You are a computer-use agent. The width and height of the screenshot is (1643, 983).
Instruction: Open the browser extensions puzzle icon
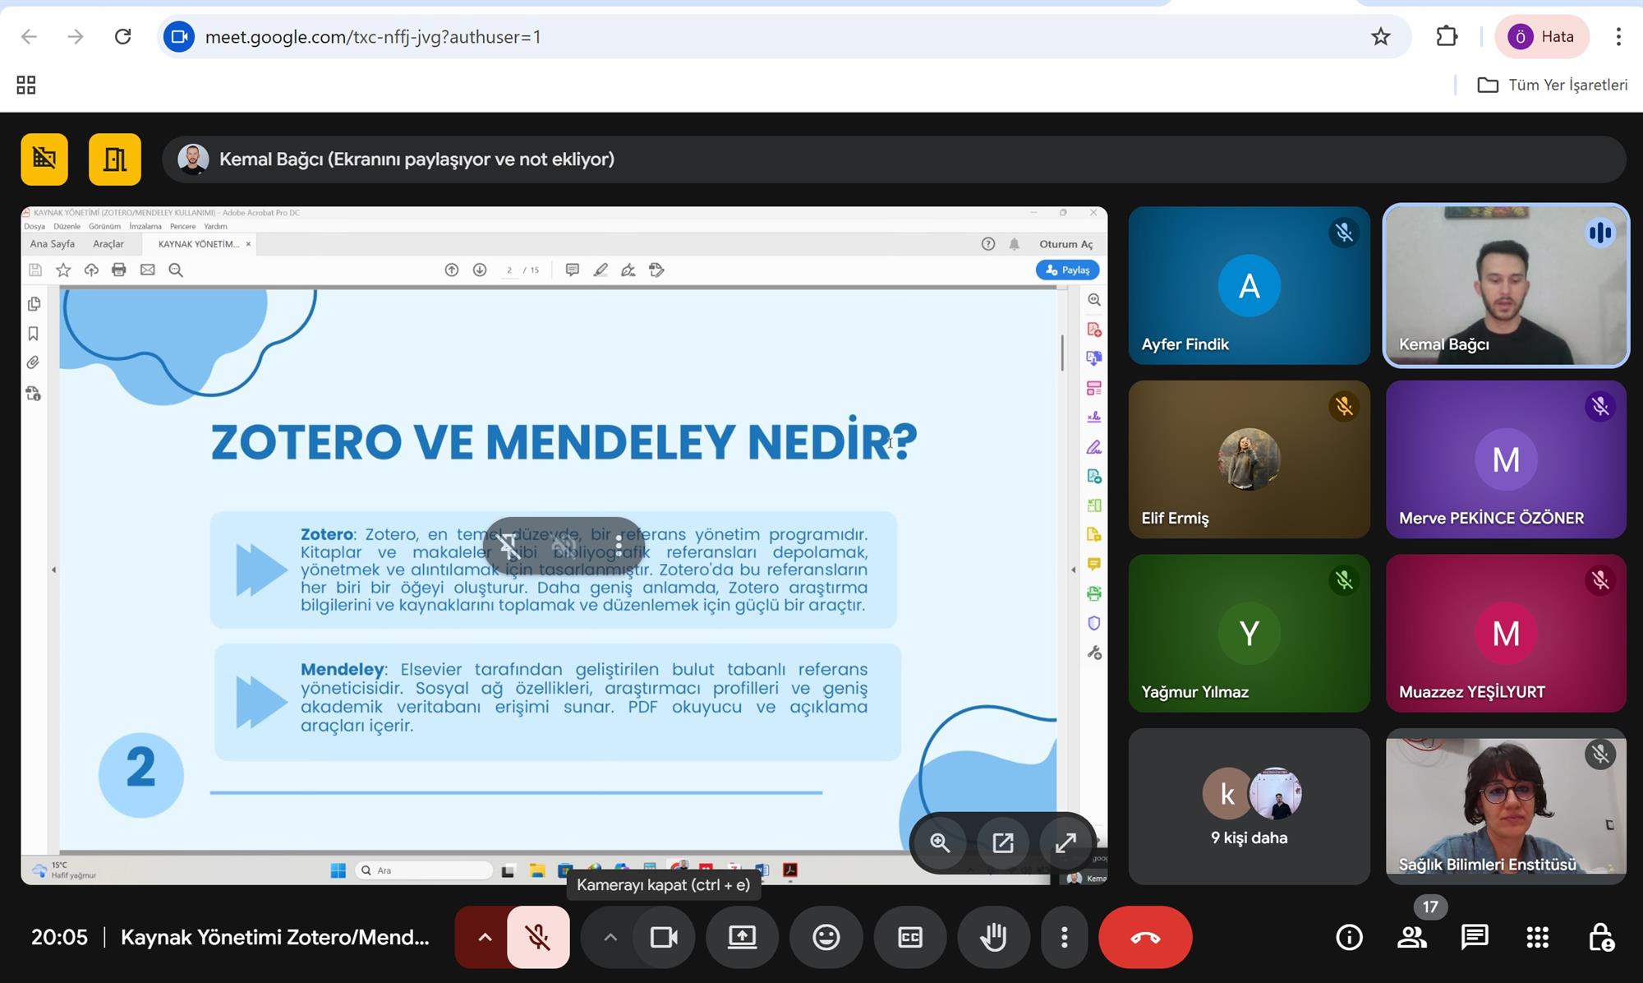click(x=1447, y=36)
